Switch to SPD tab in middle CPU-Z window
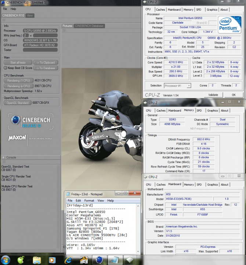The width and height of the screenshot is (246, 265). click(x=199, y=110)
